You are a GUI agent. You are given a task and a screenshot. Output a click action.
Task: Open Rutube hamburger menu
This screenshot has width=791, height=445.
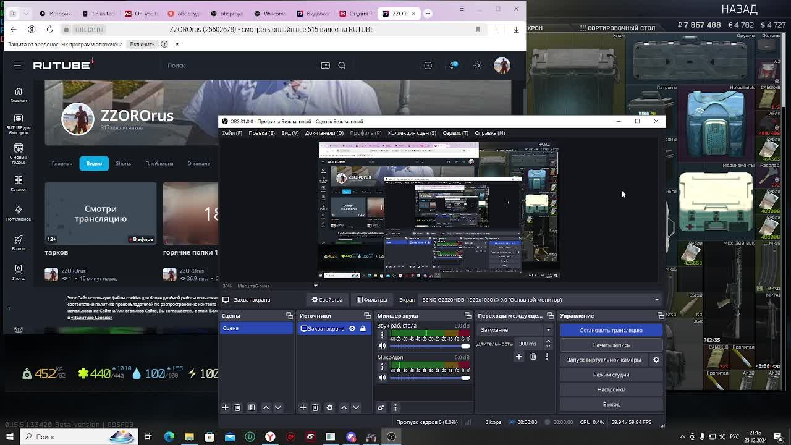pyautogui.click(x=19, y=66)
